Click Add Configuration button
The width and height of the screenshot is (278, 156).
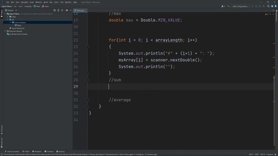coord(240,6)
